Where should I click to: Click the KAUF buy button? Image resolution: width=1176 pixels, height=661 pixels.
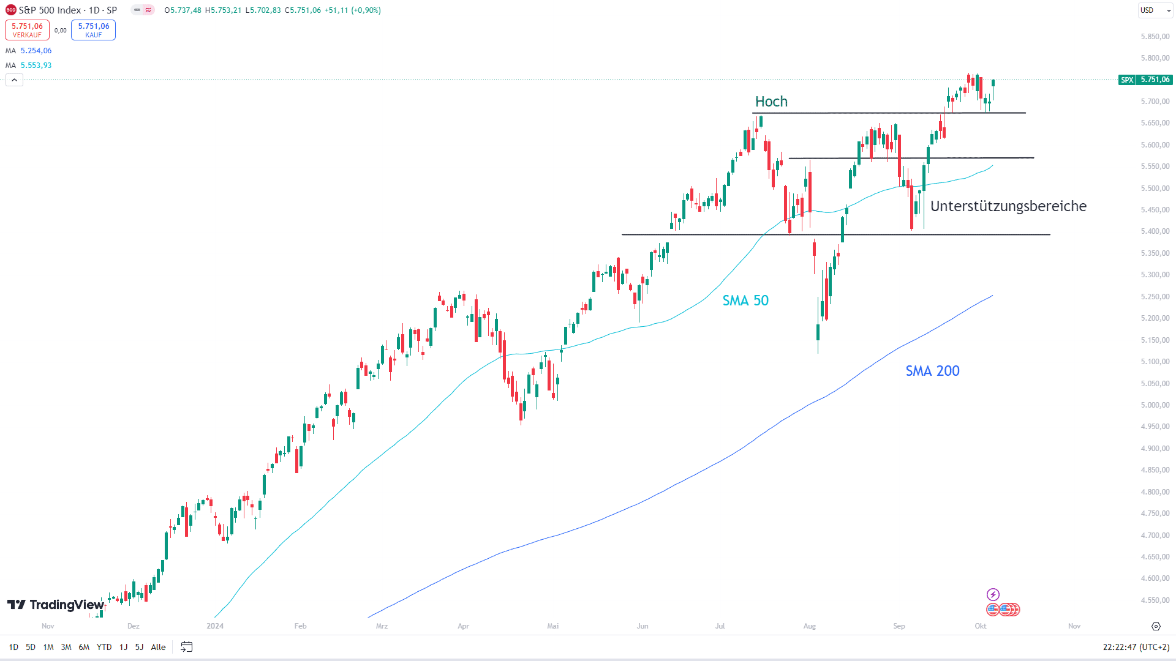coord(93,30)
